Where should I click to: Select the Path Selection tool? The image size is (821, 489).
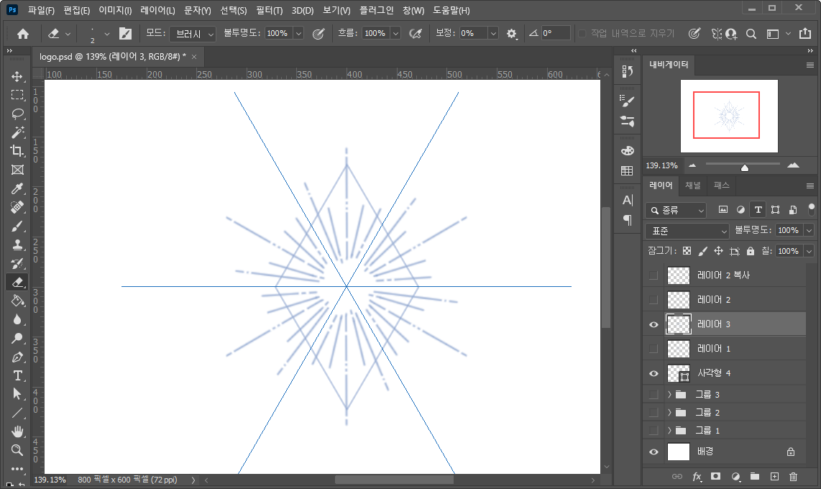(x=17, y=393)
